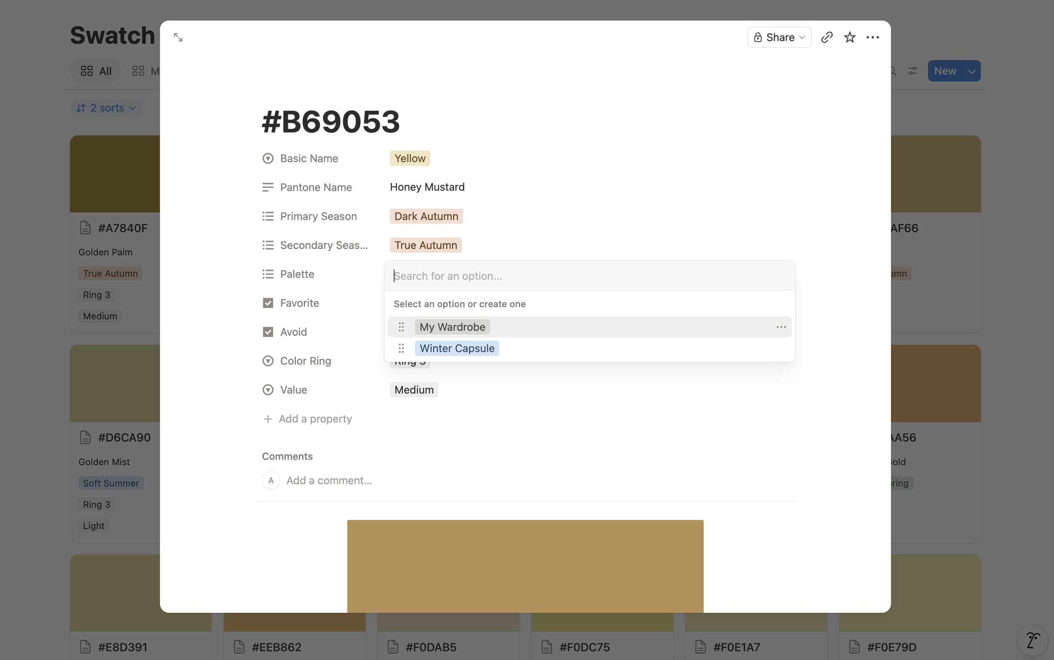This screenshot has height=660, width=1054.
Task: Click the Favorite property label
Action: tap(299, 303)
